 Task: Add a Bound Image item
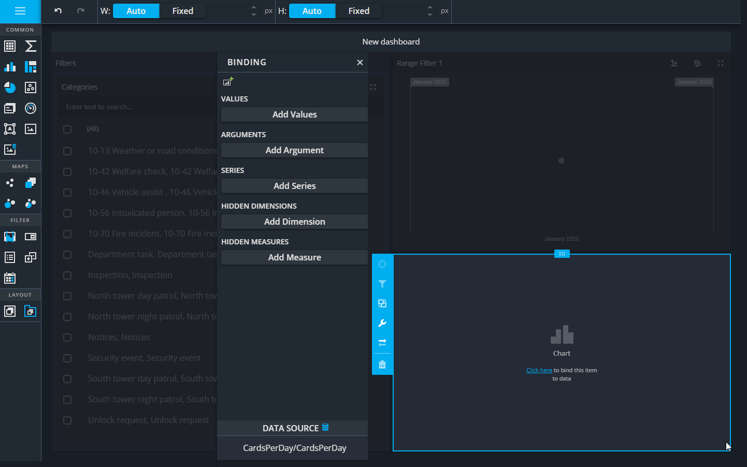point(10,150)
